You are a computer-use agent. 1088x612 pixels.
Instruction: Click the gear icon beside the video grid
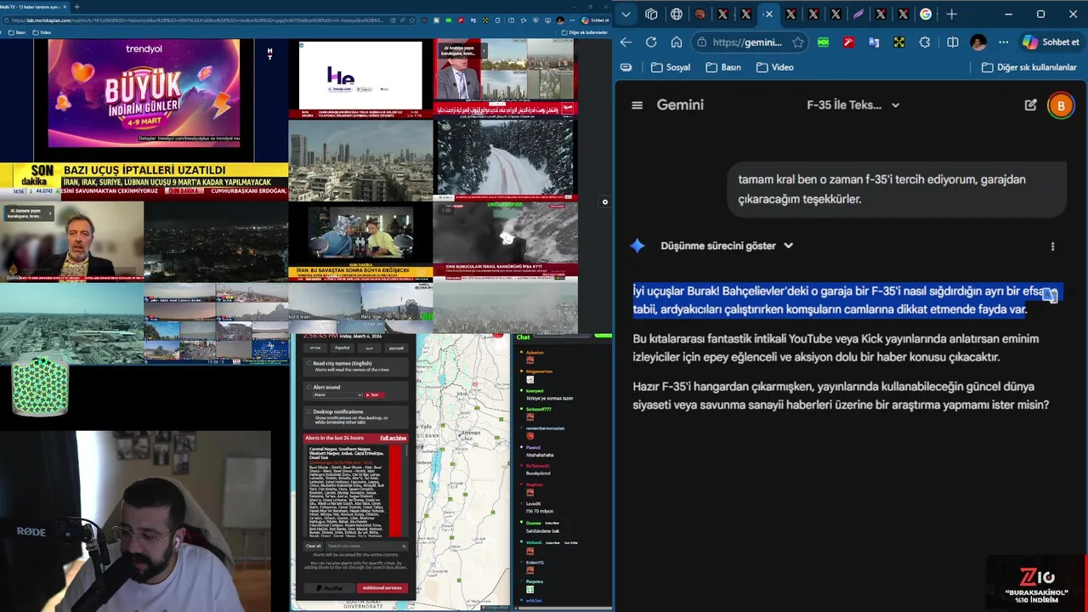604,202
